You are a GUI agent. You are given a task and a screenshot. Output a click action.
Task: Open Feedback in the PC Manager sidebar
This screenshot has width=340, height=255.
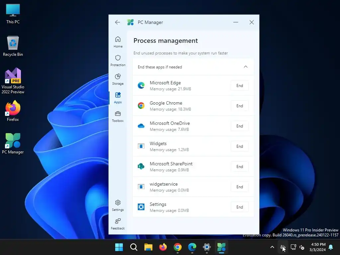pyautogui.click(x=118, y=224)
